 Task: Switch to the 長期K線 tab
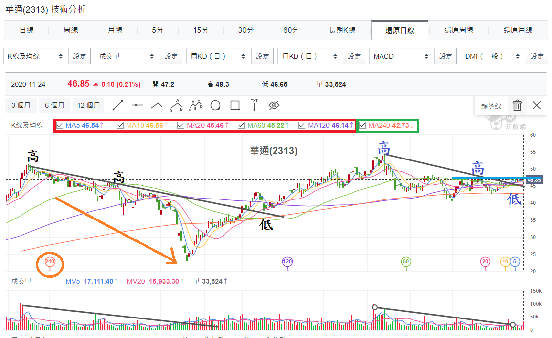[x=342, y=30]
